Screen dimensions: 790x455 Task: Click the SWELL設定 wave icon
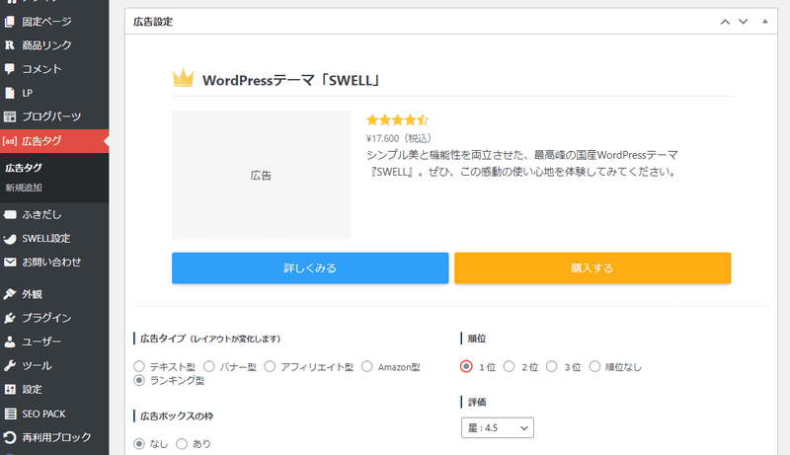pos(10,239)
